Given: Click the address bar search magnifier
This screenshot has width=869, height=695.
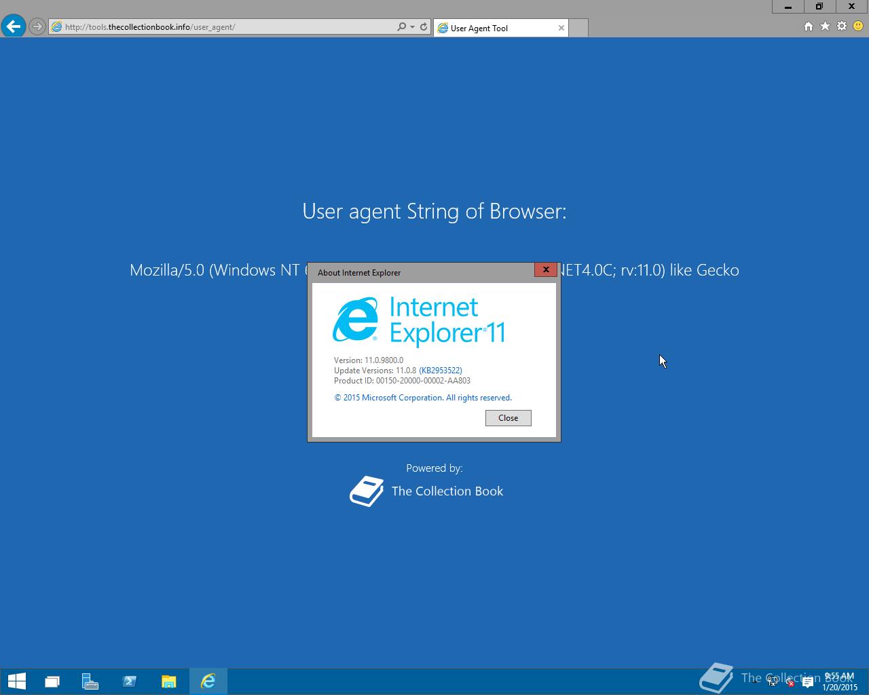Looking at the screenshot, I should point(401,27).
